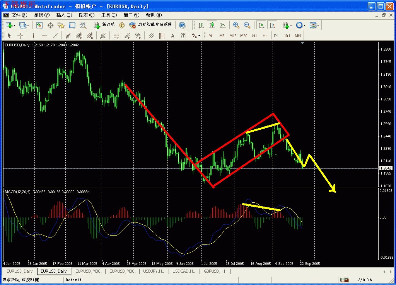396x285 pixels.
Task: Toggle chart shift
Action: click(x=272, y=25)
